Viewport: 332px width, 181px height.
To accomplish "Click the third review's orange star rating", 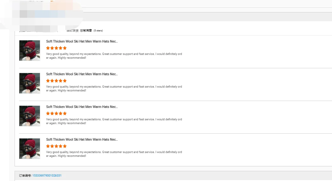I will tap(56, 113).
